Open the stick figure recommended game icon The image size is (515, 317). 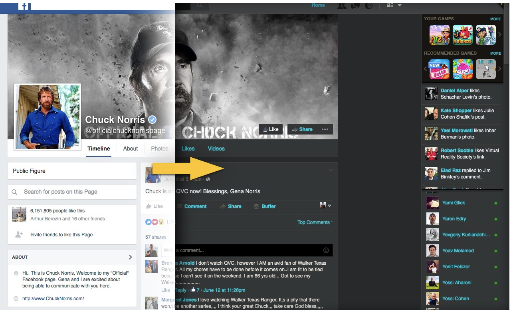(486, 69)
